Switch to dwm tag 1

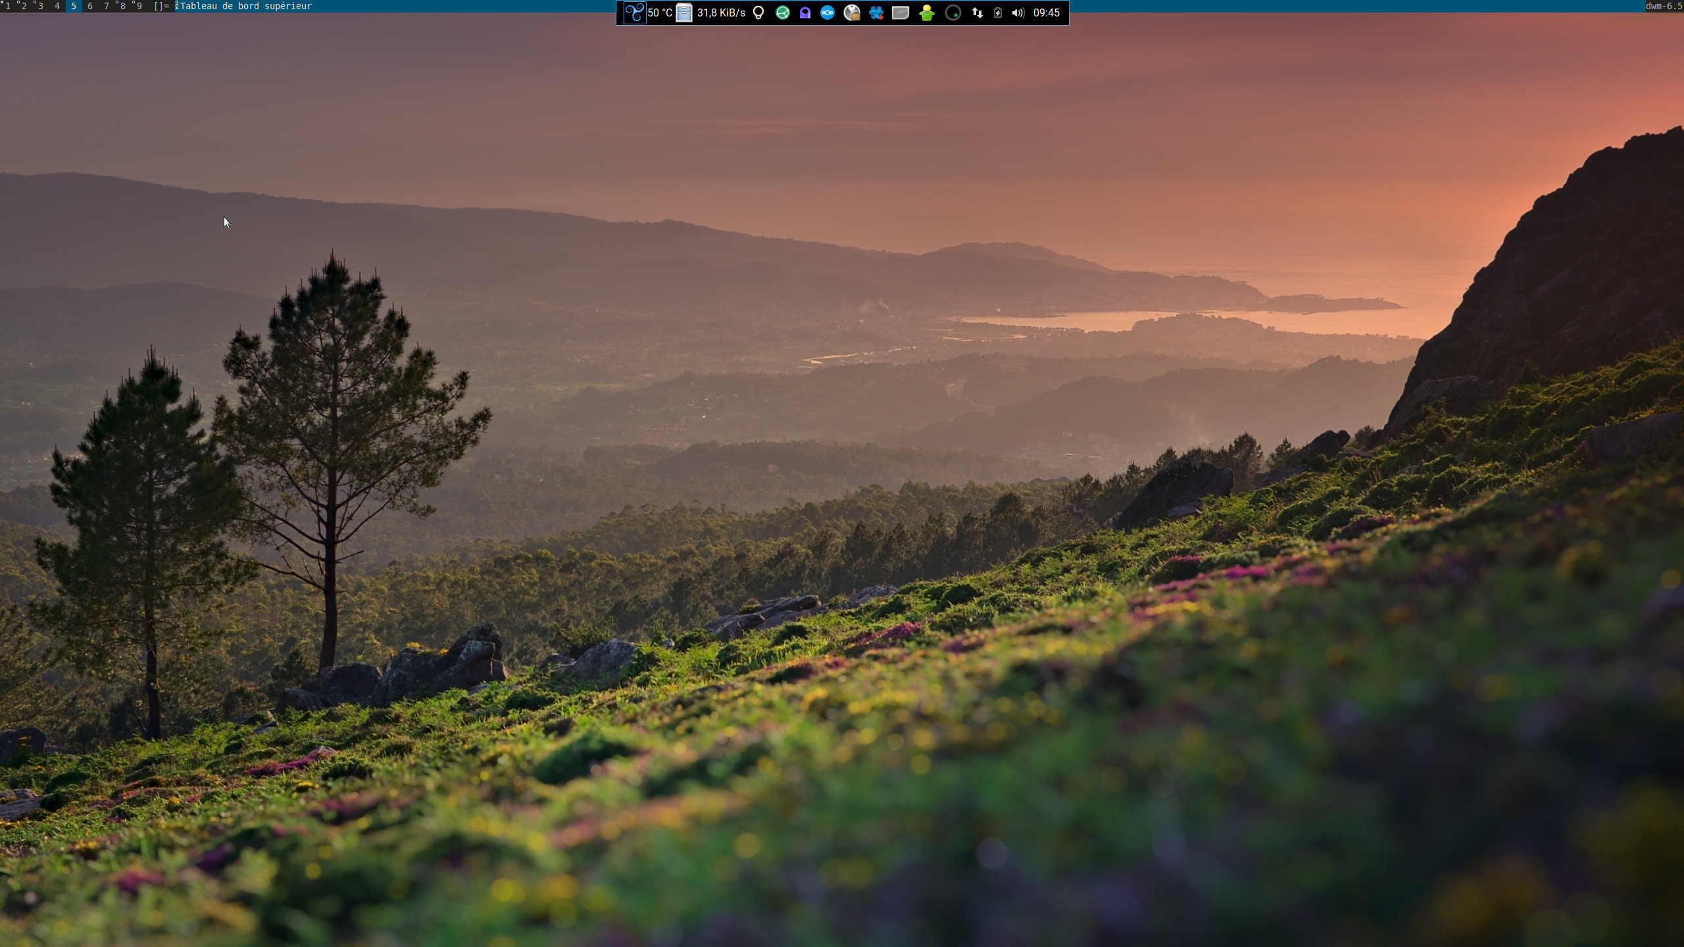(8, 6)
